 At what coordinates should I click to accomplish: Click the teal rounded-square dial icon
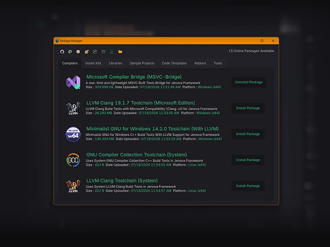[103, 52]
